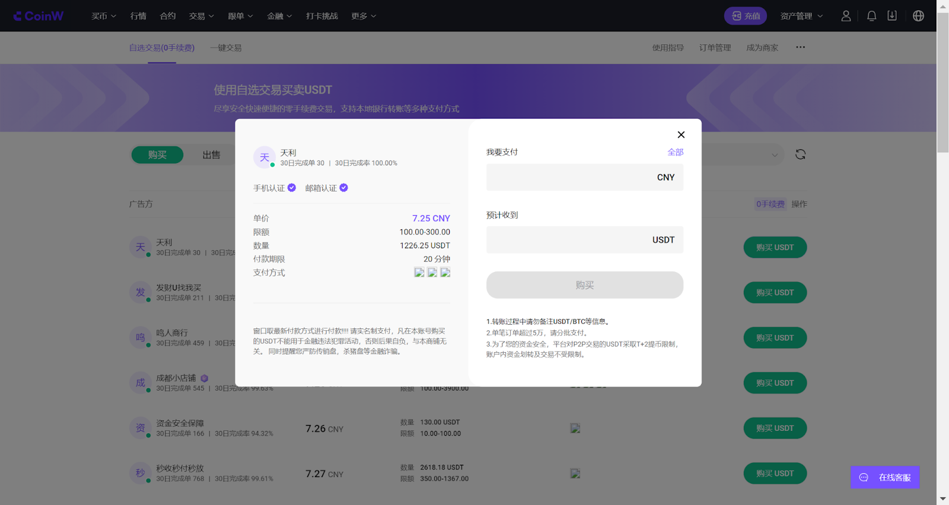949x505 pixels.
Task: Open the user profile icon
Action: (846, 16)
